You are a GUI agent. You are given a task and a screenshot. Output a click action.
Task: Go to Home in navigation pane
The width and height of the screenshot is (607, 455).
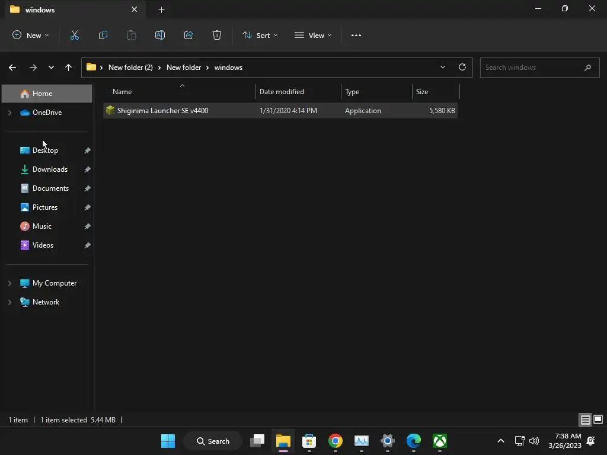point(47,94)
